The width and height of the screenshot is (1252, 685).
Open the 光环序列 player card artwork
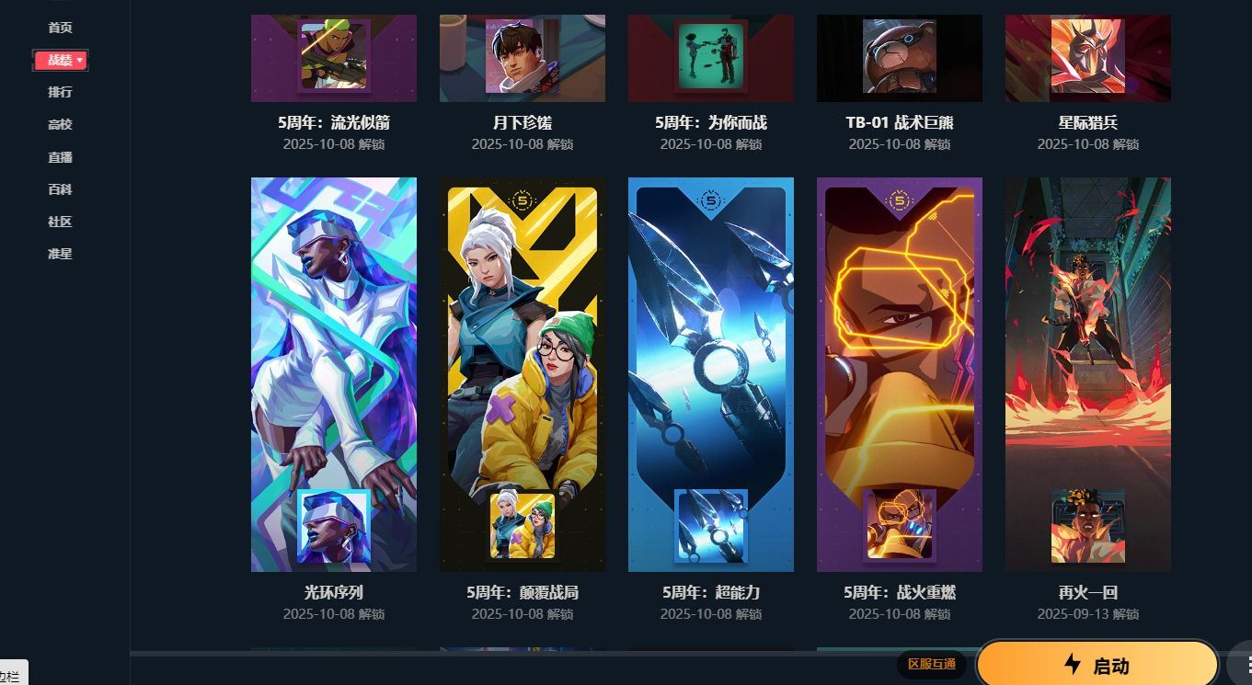click(x=334, y=374)
